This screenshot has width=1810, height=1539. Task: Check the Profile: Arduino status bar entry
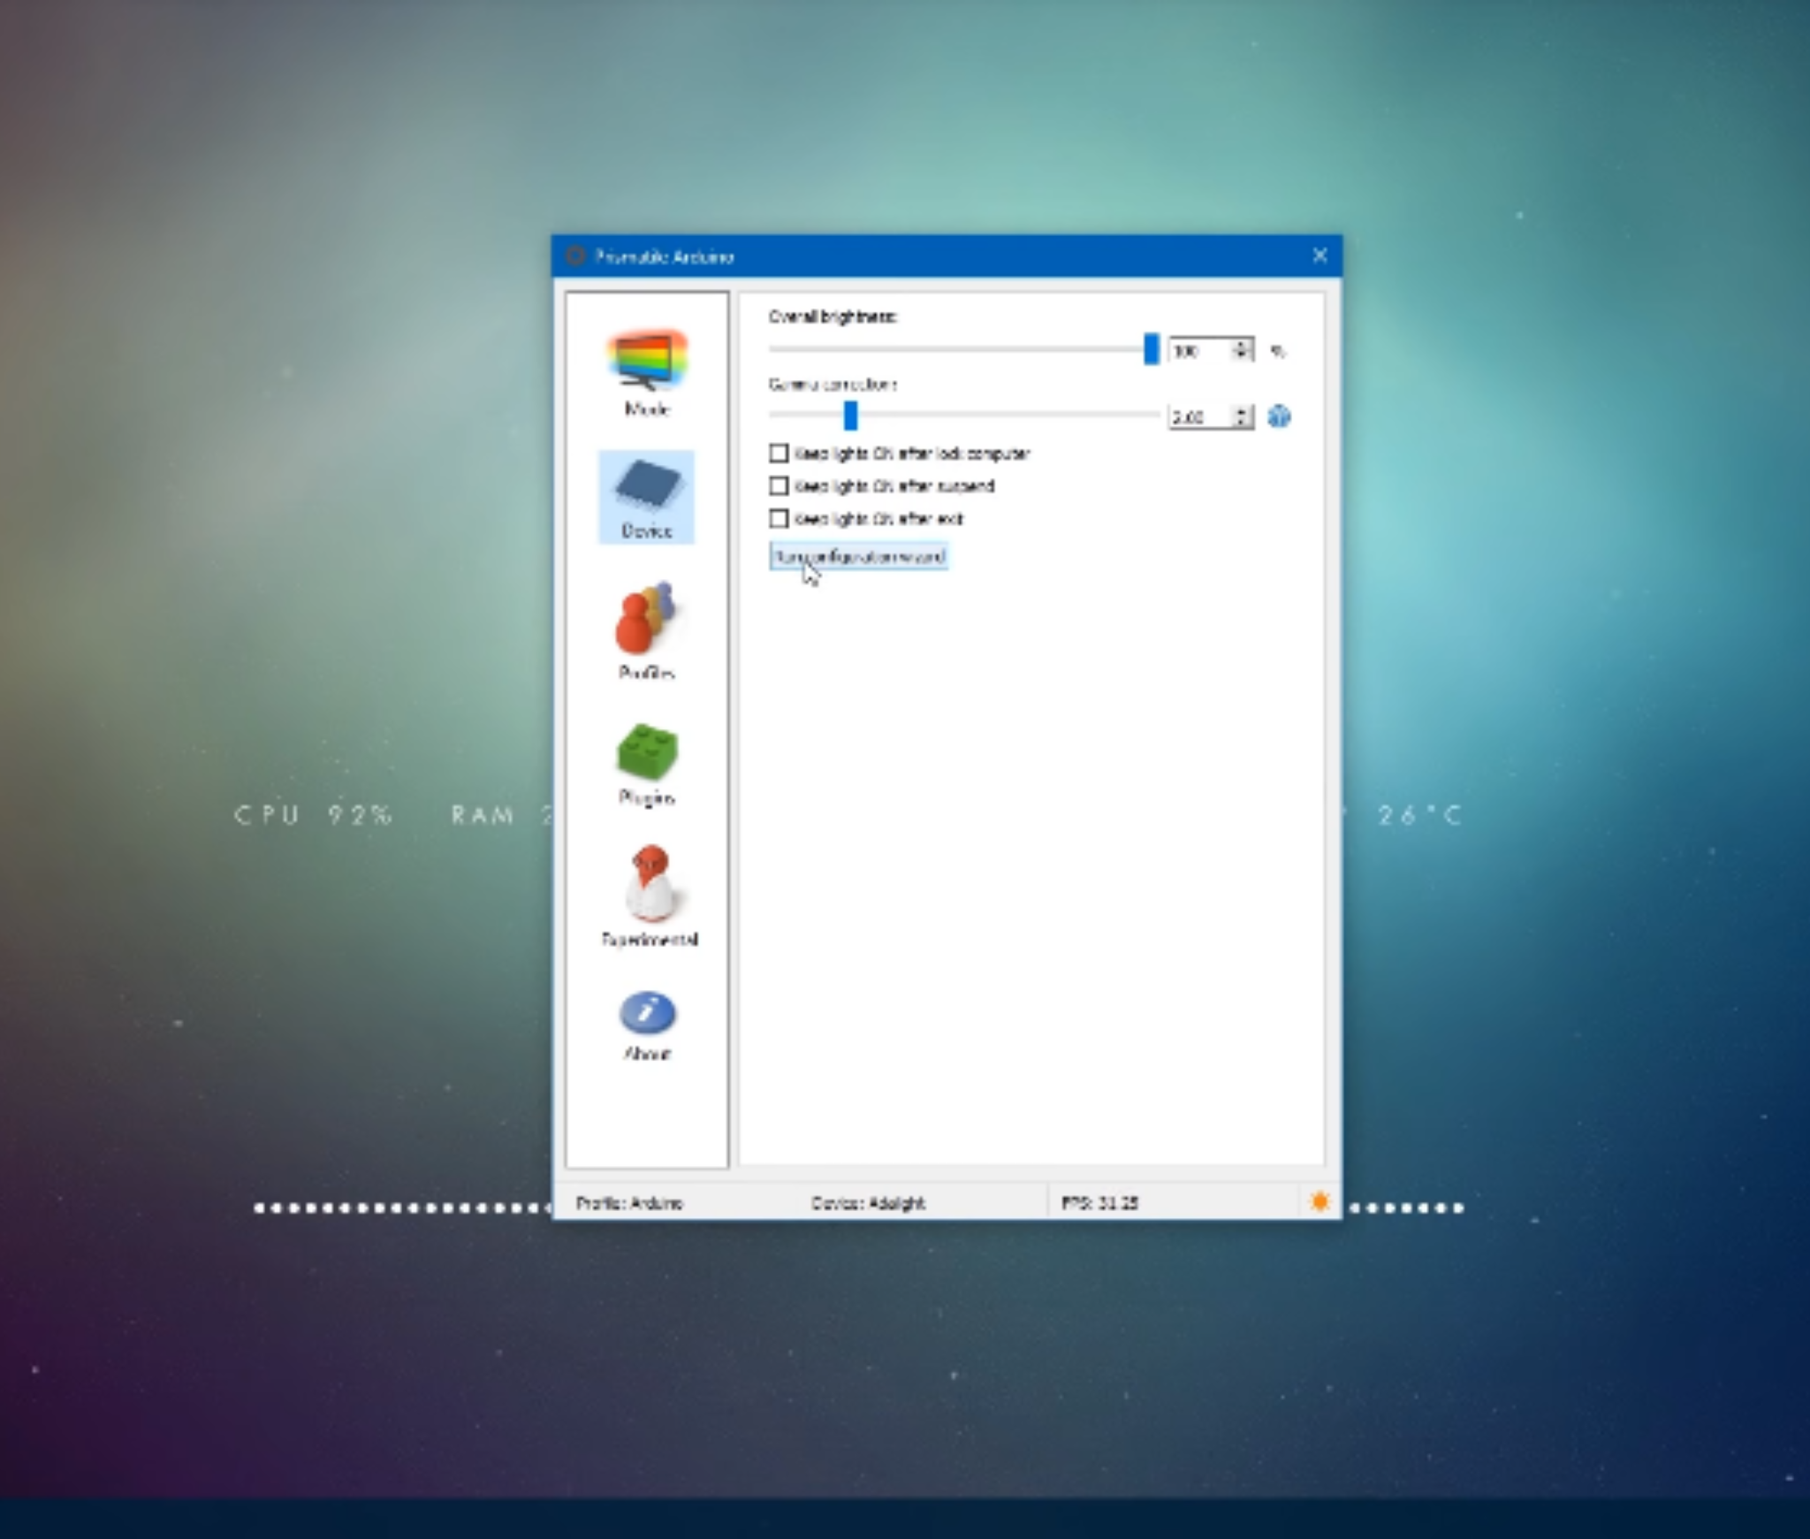point(629,1201)
